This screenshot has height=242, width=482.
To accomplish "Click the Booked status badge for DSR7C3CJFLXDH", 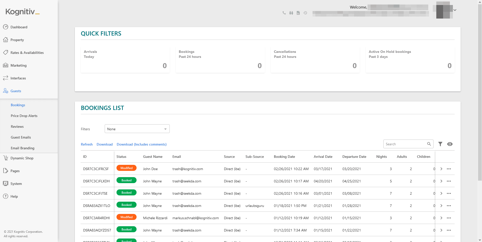I will coord(127,180).
